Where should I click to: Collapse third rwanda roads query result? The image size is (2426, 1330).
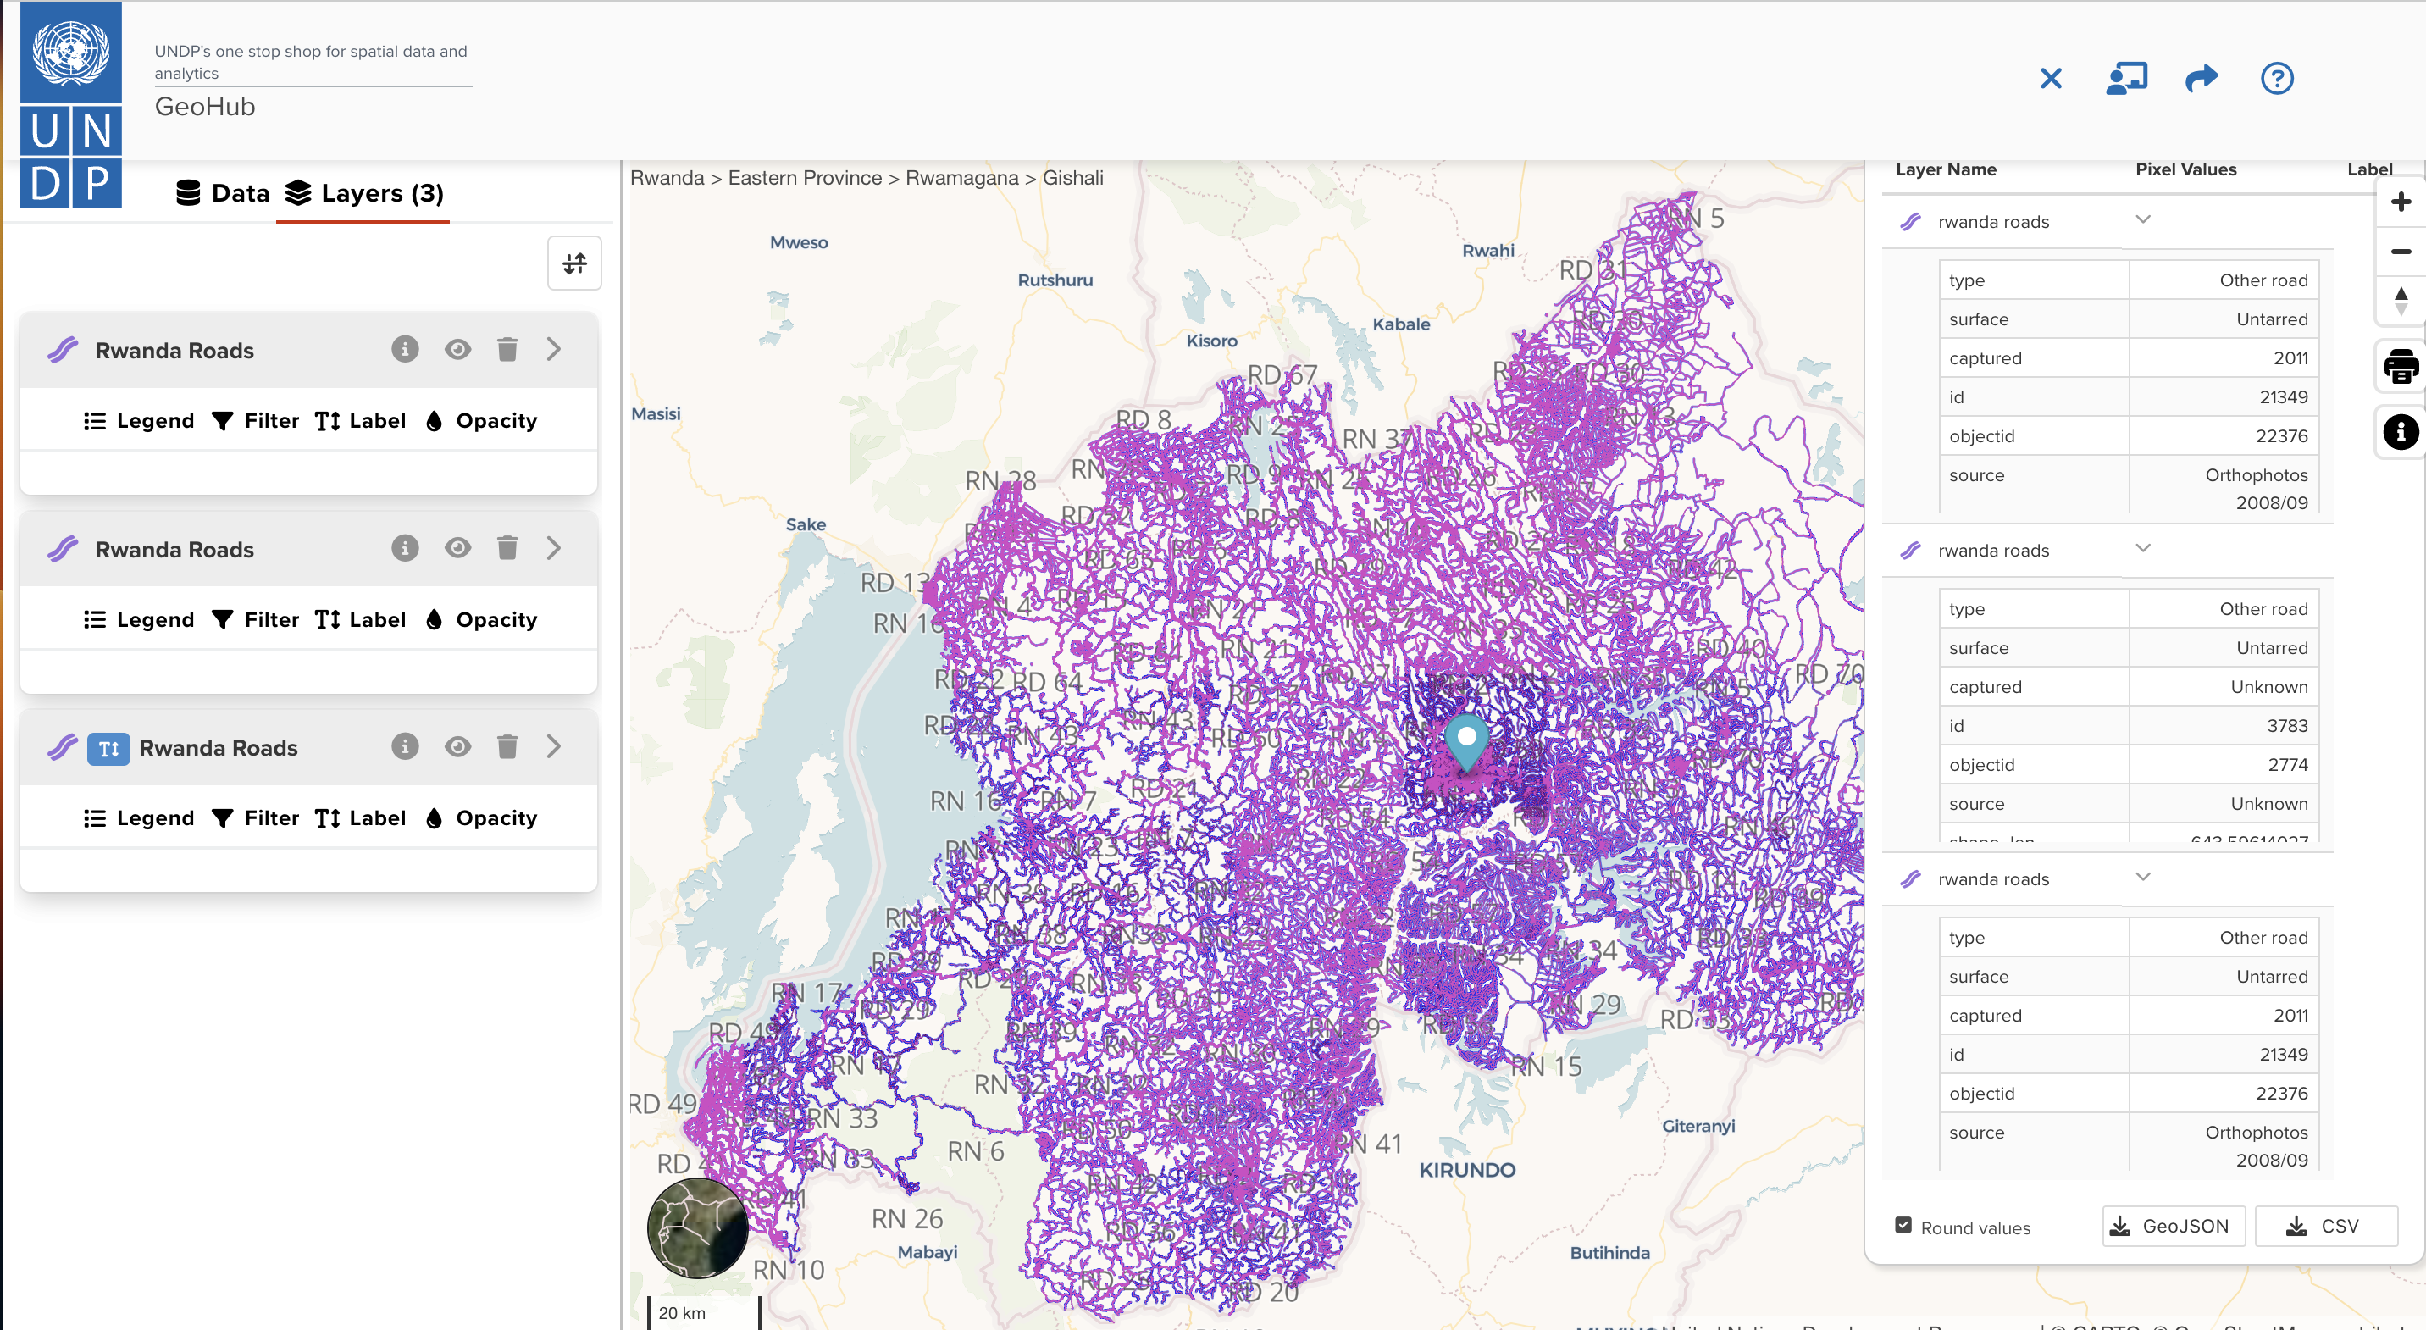(2142, 877)
